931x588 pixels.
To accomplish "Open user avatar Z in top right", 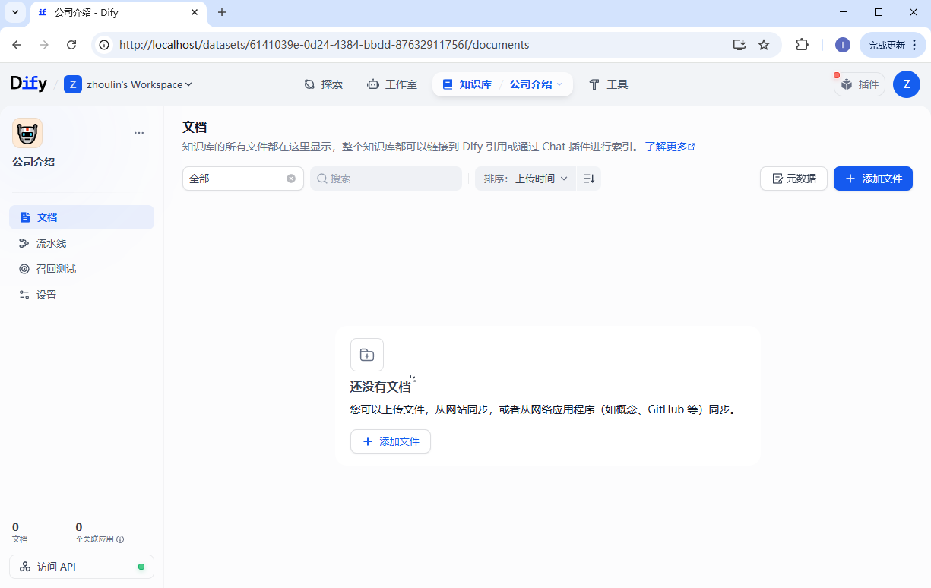I will tap(906, 84).
